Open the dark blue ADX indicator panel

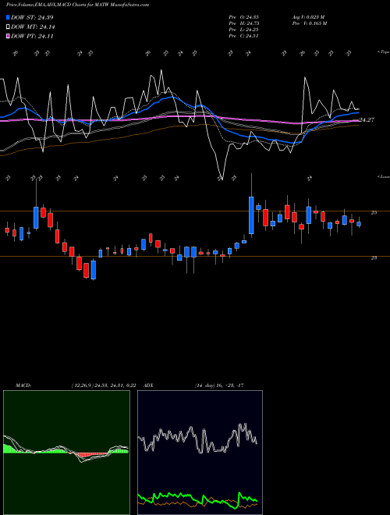click(200, 453)
